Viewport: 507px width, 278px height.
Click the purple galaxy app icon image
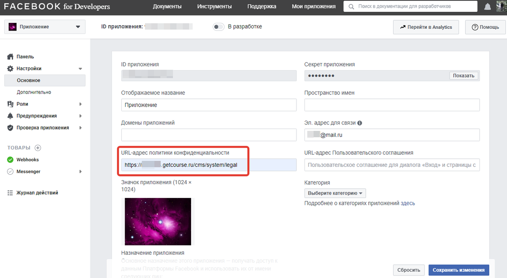click(158, 222)
